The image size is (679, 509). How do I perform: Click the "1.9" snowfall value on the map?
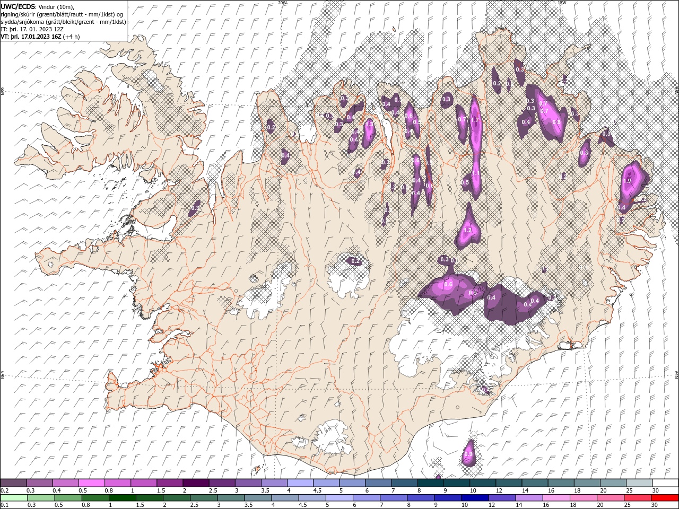[x=627, y=181]
